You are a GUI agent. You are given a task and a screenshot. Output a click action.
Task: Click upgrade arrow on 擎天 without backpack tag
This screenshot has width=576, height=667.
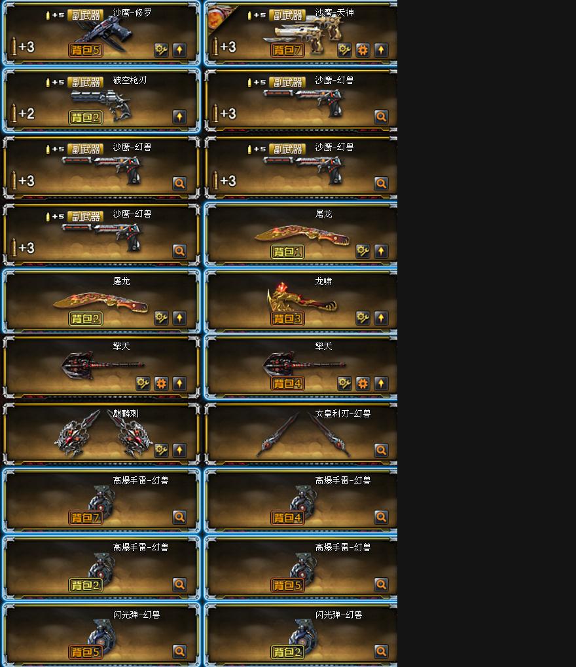(180, 384)
